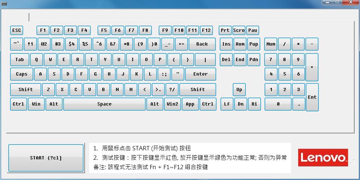Image resolution: width=360 pixels, height=180 pixels.
Task: Select the Lf arrow key
Action: tap(227, 104)
